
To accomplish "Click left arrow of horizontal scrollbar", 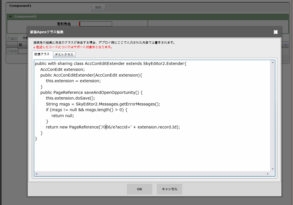I will click(x=37, y=174).
